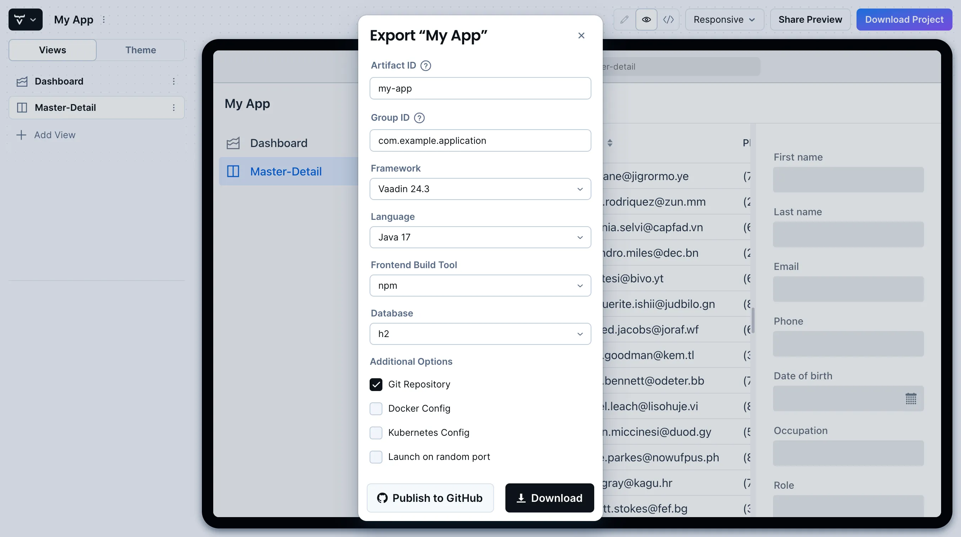Click the Dashboard icon in preview navigation
961x537 pixels.
tap(233, 143)
